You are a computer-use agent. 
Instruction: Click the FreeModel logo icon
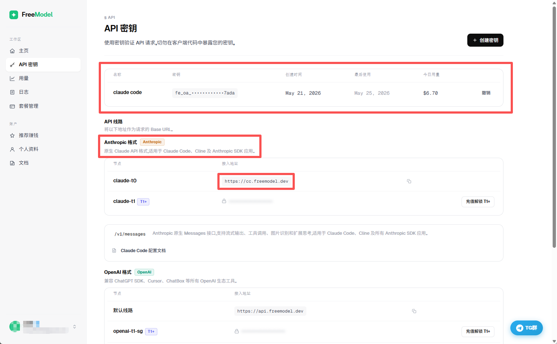[14, 14]
